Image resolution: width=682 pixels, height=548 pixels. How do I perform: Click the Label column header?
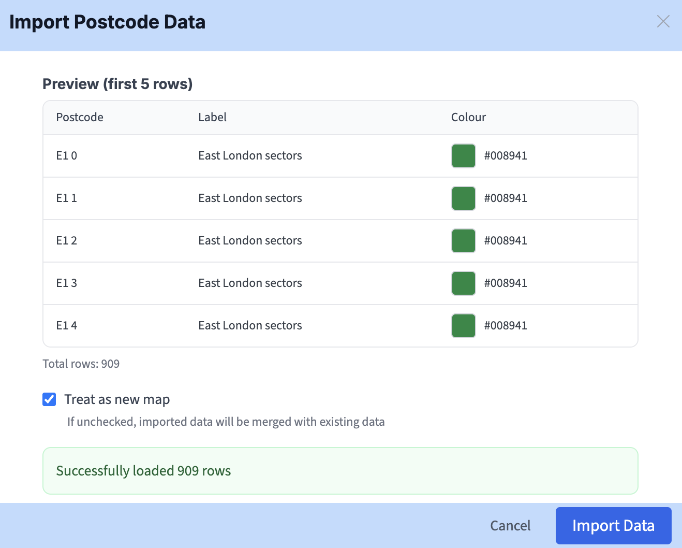(212, 117)
